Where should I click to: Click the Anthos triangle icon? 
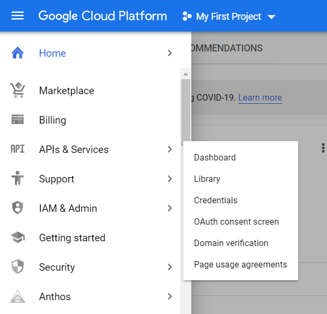(x=18, y=296)
